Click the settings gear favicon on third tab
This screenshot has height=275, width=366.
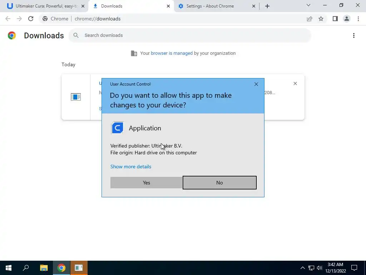(x=180, y=6)
